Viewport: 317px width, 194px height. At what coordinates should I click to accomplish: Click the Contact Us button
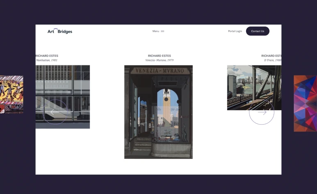click(x=258, y=31)
